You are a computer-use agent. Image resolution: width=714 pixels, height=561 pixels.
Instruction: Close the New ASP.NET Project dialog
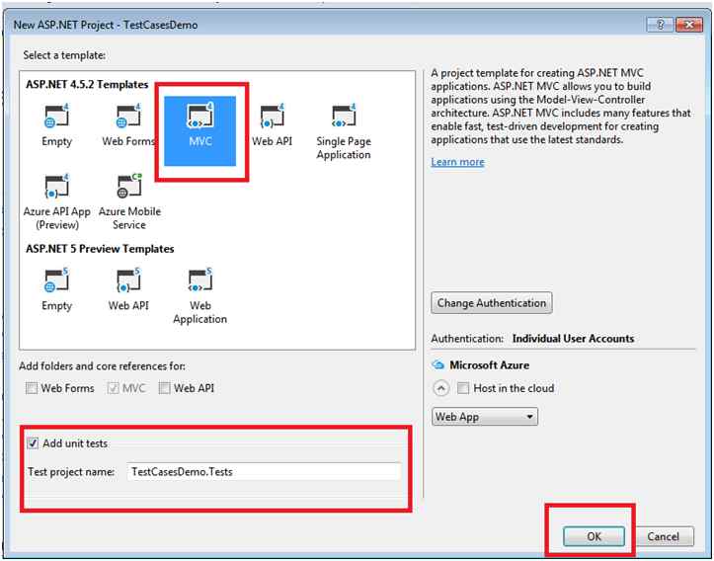click(689, 25)
